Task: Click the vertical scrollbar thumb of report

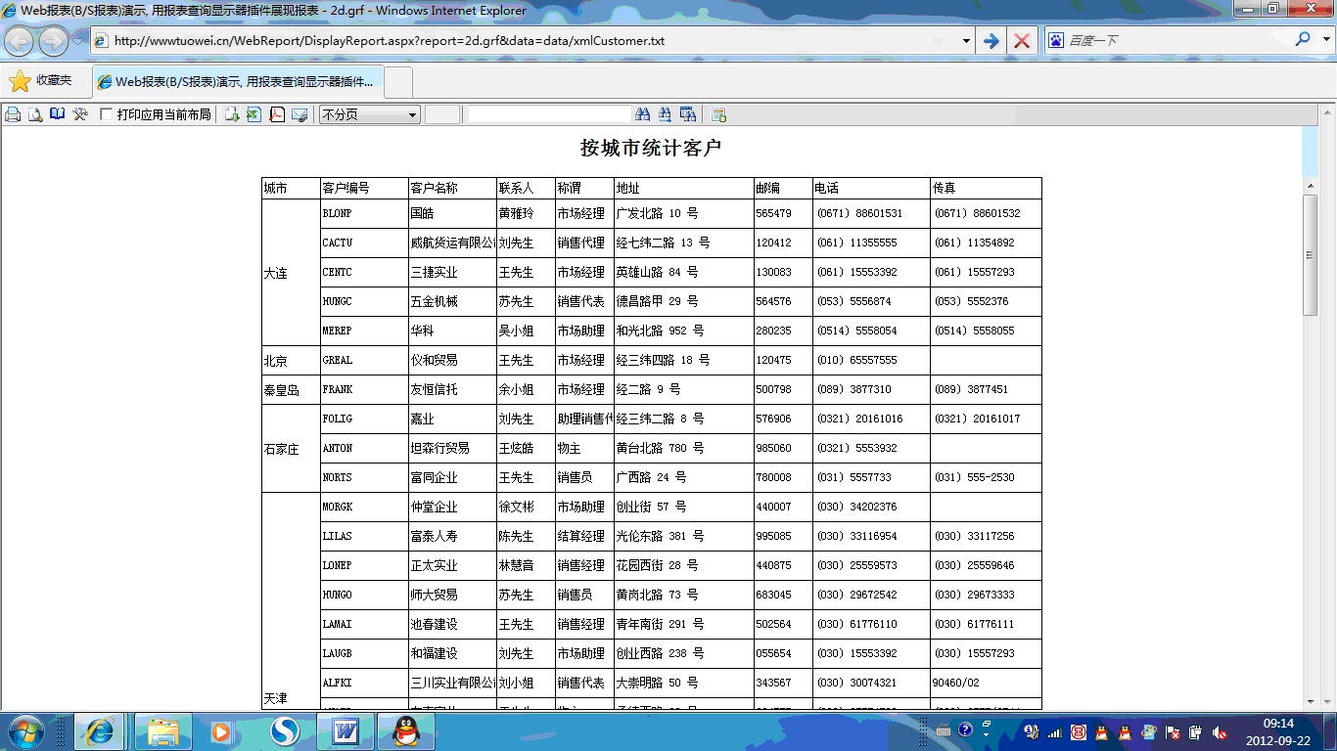Action: pyautogui.click(x=1310, y=254)
